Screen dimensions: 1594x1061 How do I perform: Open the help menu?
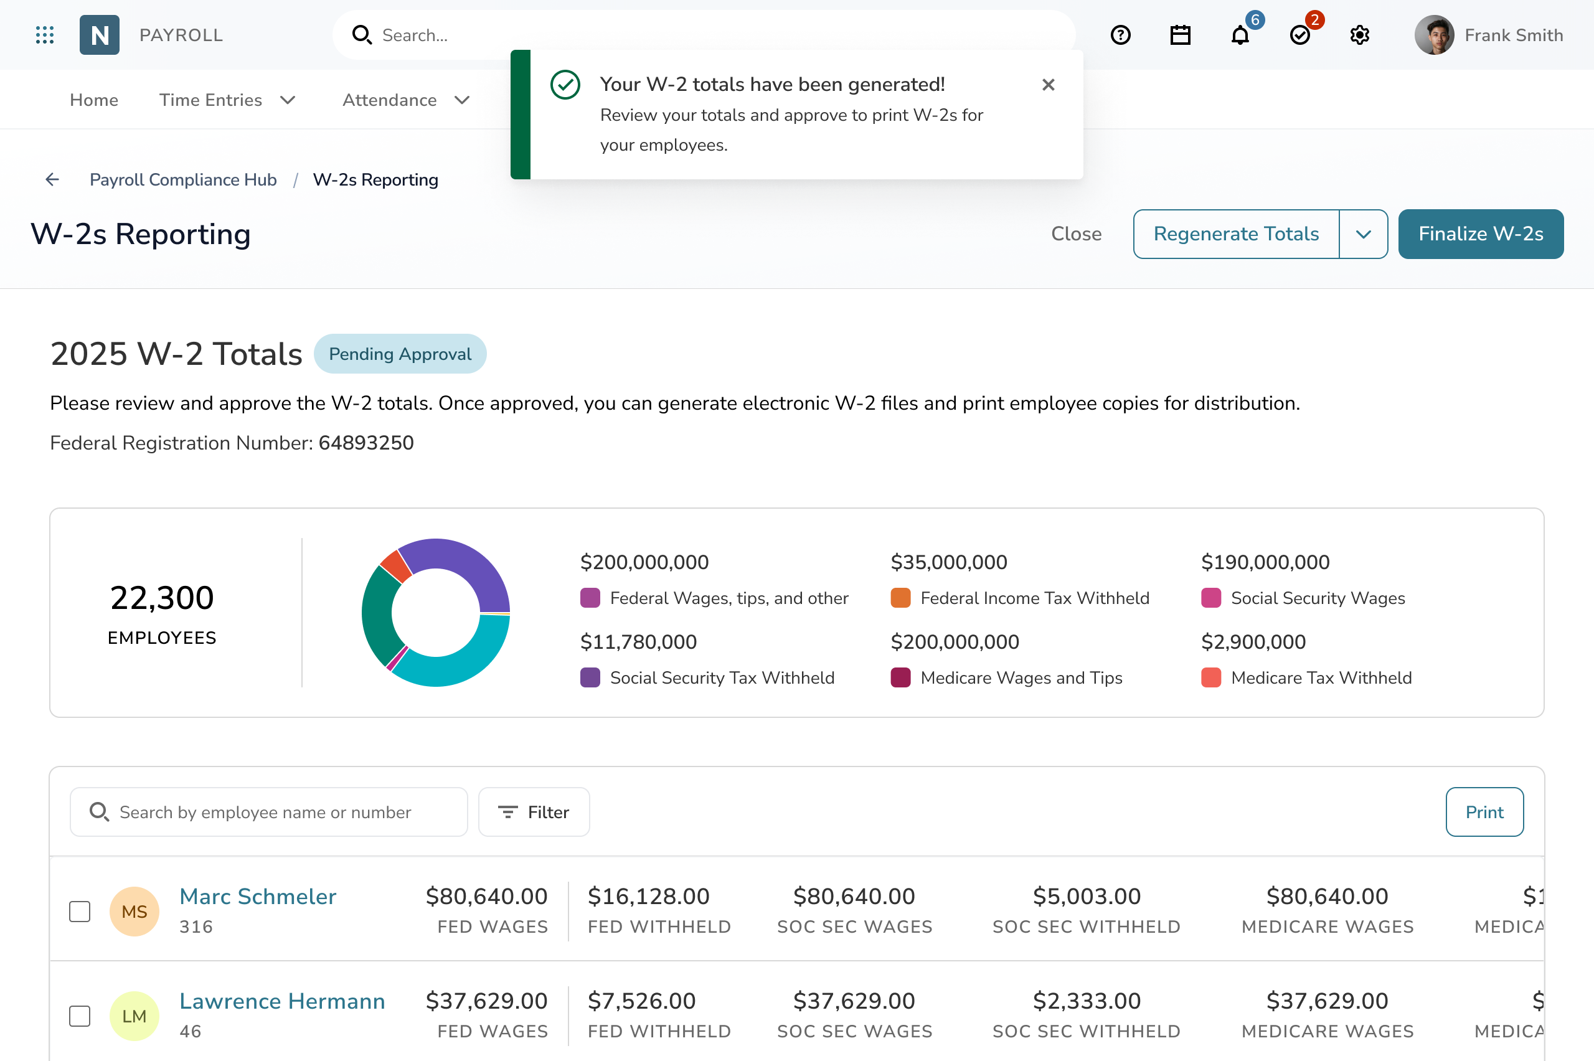[1120, 34]
